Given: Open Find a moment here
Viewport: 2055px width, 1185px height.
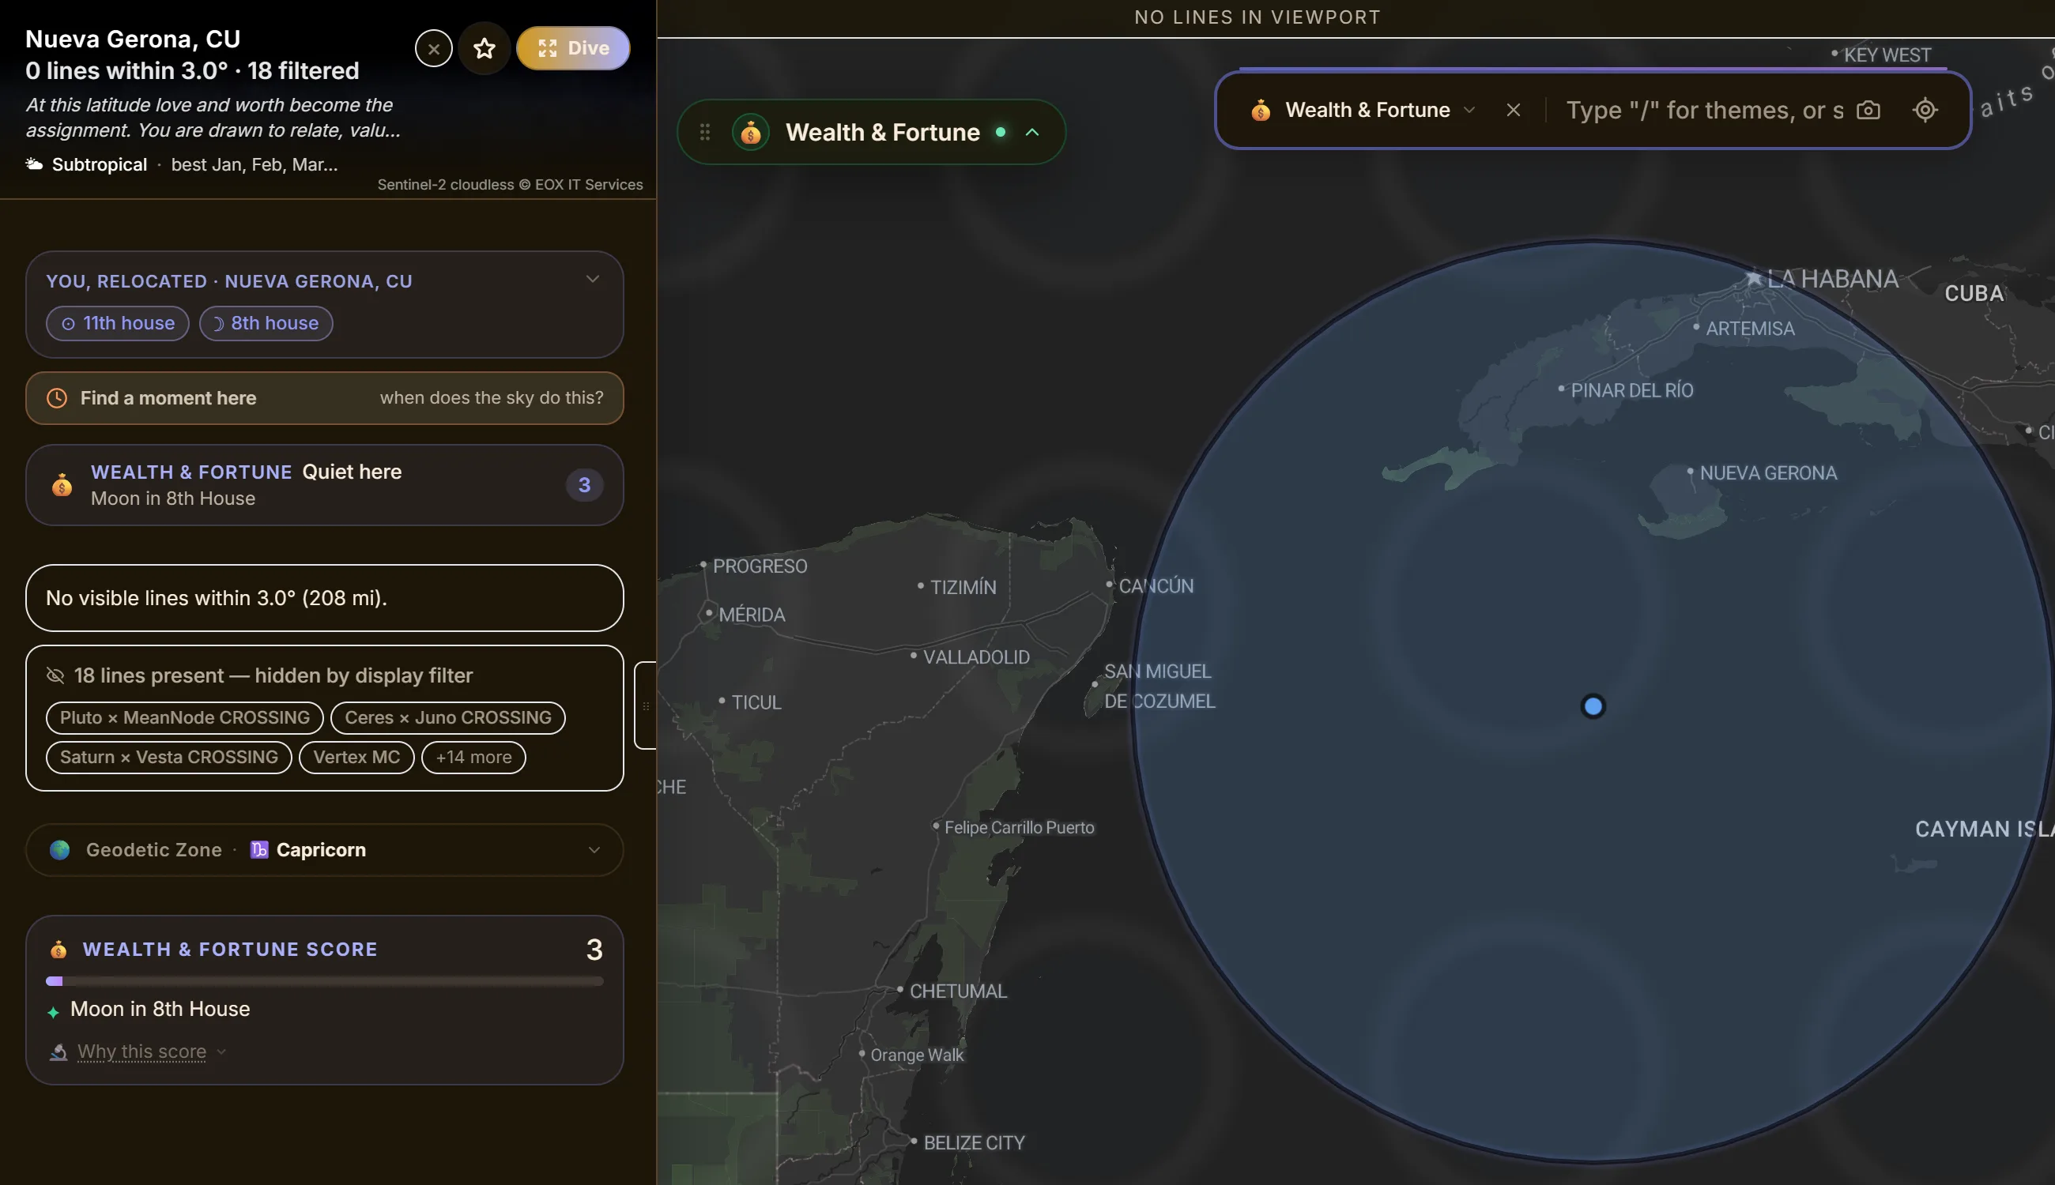Looking at the screenshot, I should click(x=325, y=398).
